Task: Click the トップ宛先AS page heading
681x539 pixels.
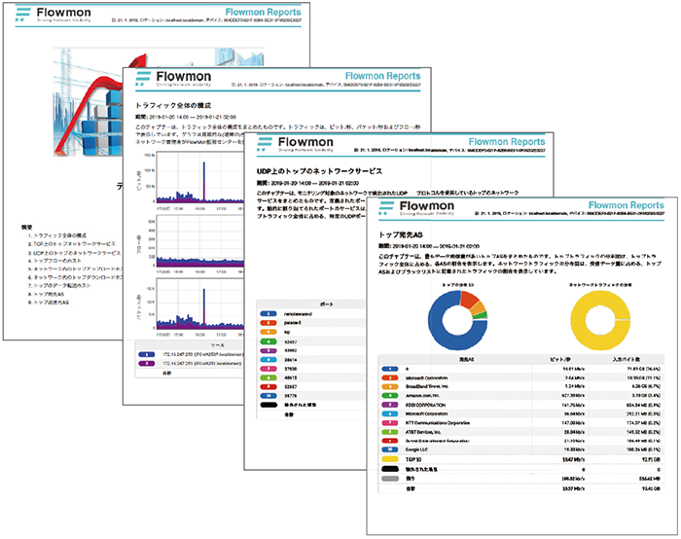Action: 401,235
